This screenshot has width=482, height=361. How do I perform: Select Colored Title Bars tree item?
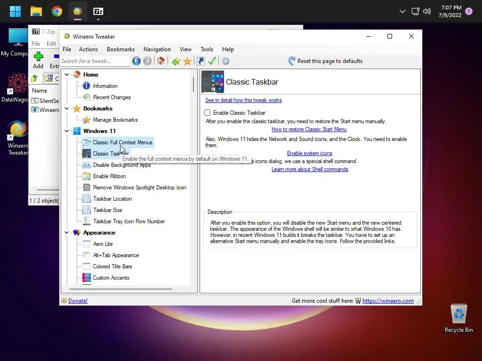pyautogui.click(x=112, y=267)
